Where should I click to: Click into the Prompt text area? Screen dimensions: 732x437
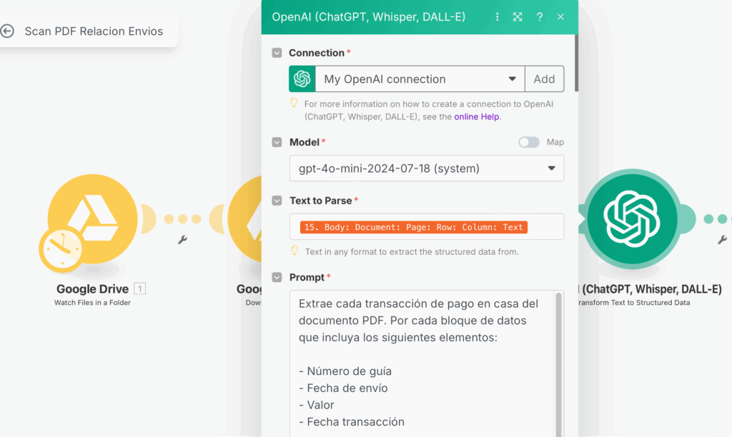[x=421, y=363]
